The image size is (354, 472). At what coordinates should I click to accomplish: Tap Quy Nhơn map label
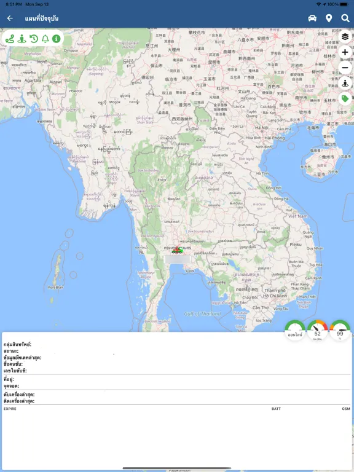pyautogui.click(x=315, y=248)
